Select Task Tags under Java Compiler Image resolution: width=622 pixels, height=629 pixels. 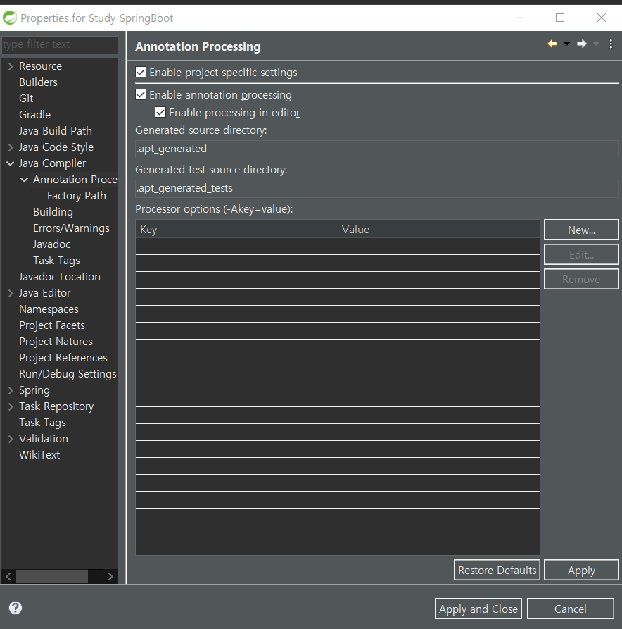point(56,261)
